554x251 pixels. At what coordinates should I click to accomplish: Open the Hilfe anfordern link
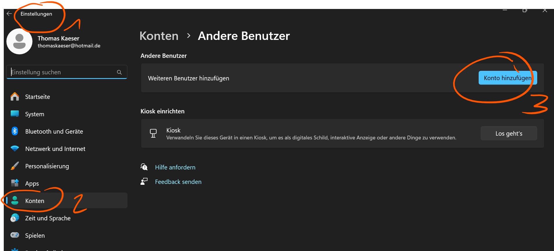175,167
